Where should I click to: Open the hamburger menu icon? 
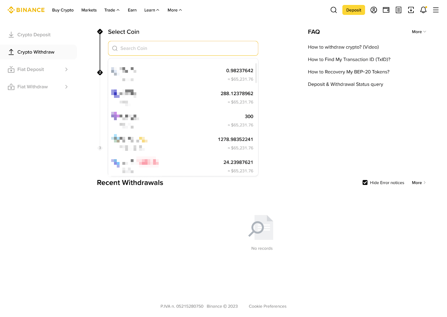[x=436, y=10]
